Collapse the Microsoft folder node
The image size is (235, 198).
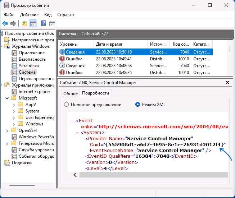pos(7,98)
